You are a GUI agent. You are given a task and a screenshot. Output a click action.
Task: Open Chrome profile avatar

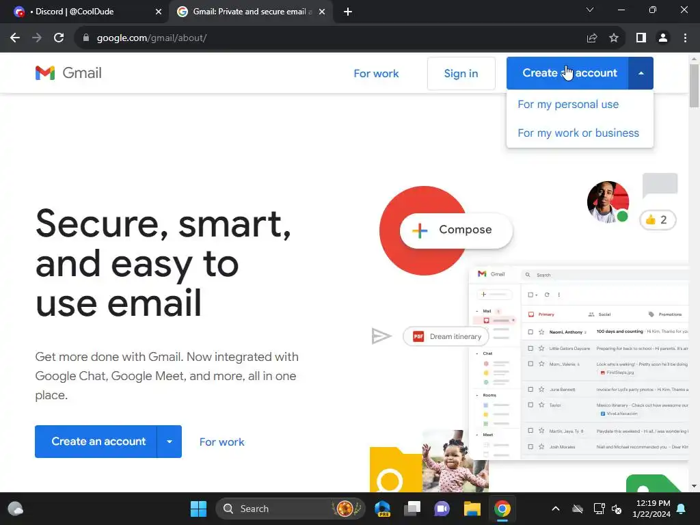[663, 38]
